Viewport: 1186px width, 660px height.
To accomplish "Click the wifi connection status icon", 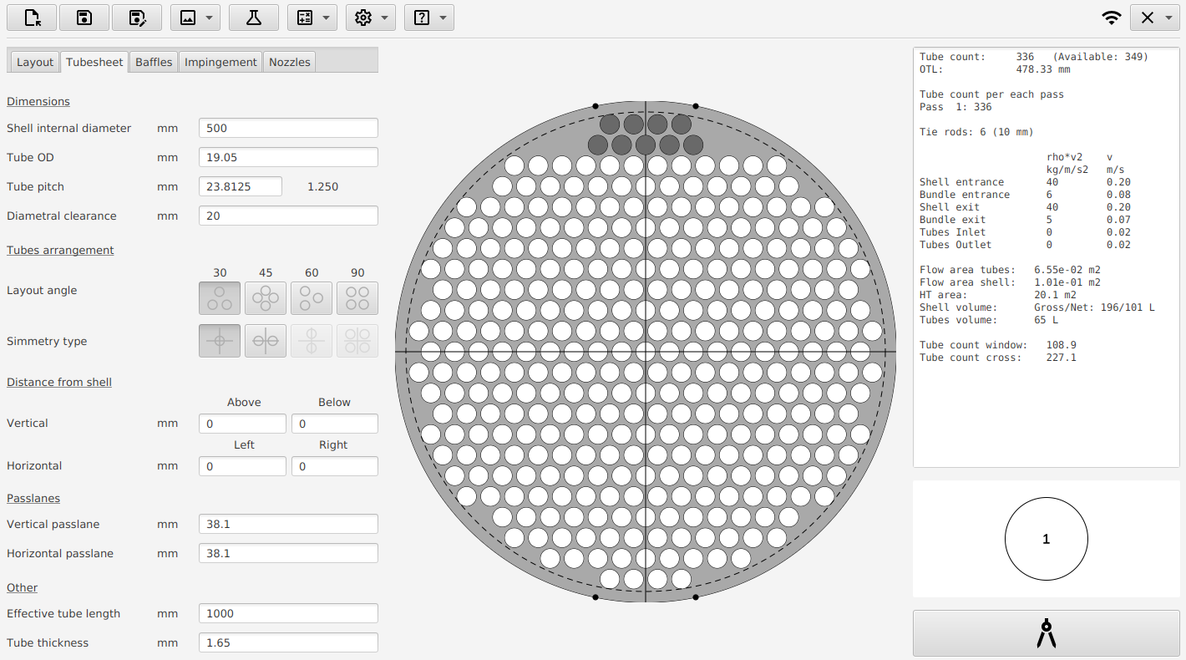I will coord(1111,18).
